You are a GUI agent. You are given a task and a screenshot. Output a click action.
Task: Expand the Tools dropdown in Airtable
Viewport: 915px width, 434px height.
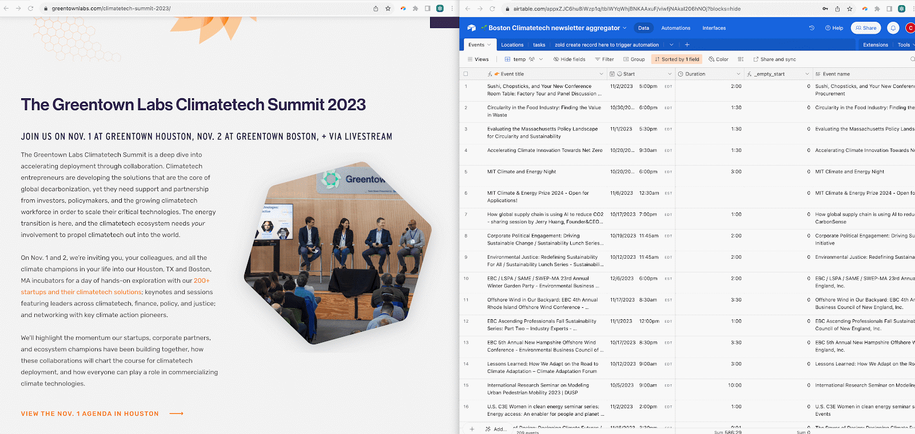point(906,45)
